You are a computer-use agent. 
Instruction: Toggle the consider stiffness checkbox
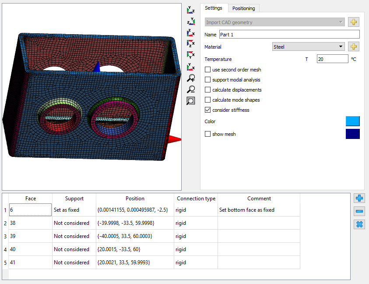(x=208, y=110)
